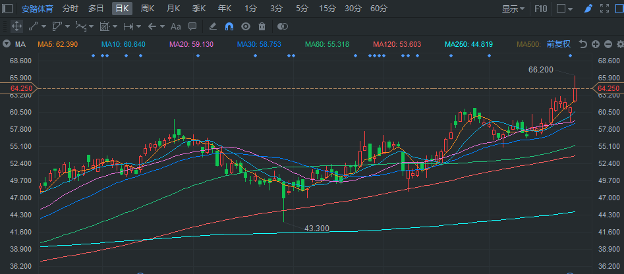Toggle the left sidebar panel icon
Image resolution: width=624 pixels, height=274 pixels.
pyautogui.click(x=7, y=9)
